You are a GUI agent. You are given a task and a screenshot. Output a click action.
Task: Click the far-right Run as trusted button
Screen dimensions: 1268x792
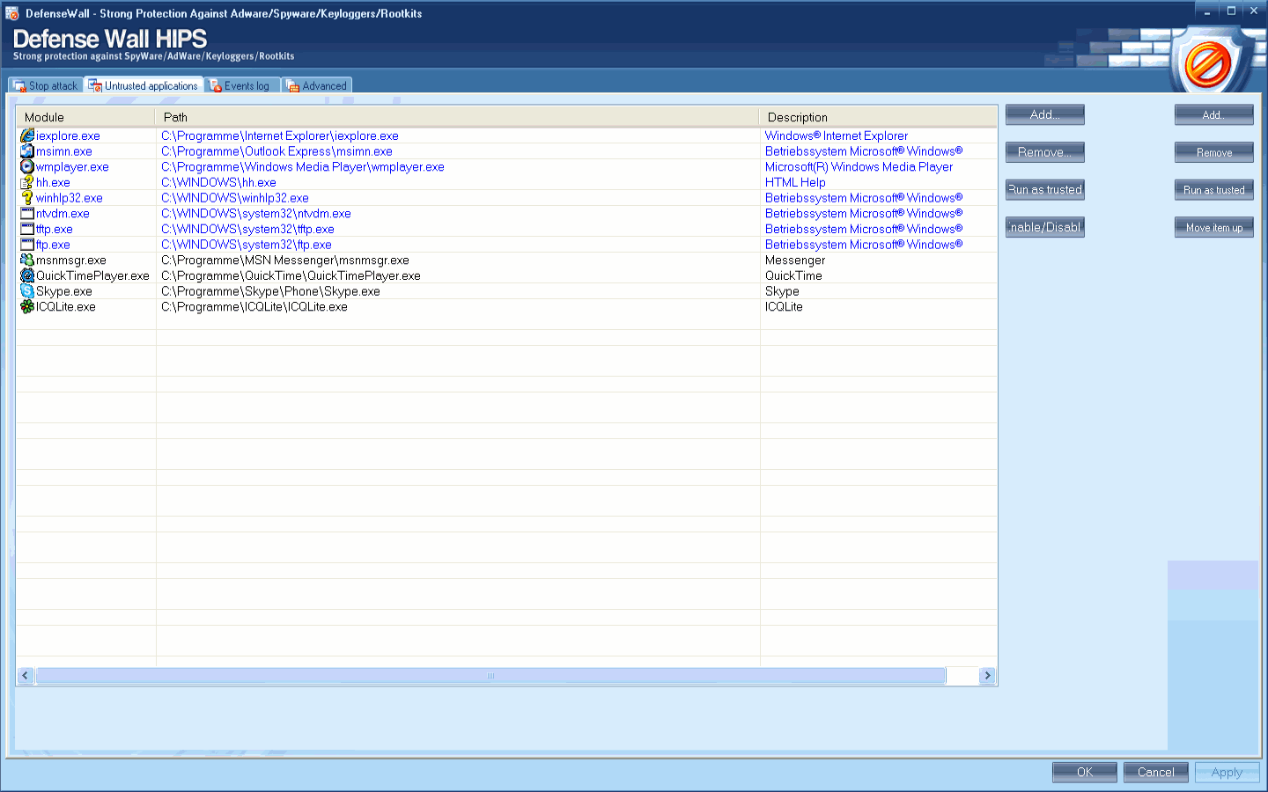click(1214, 190)
